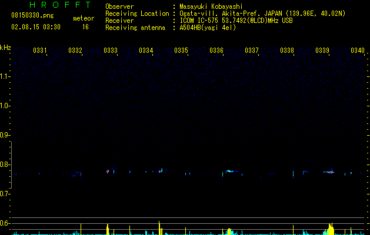Click the 0332 time marker
Image resolution: width=370 pixels, height=235 pixels.
(x=75, y=51)
